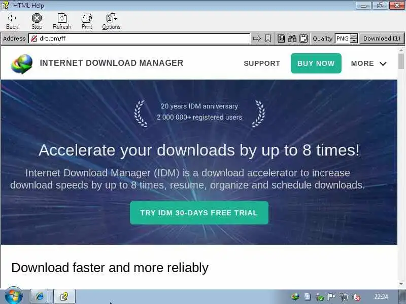Click the page scrollbar thumb

[x=401, y=61]
